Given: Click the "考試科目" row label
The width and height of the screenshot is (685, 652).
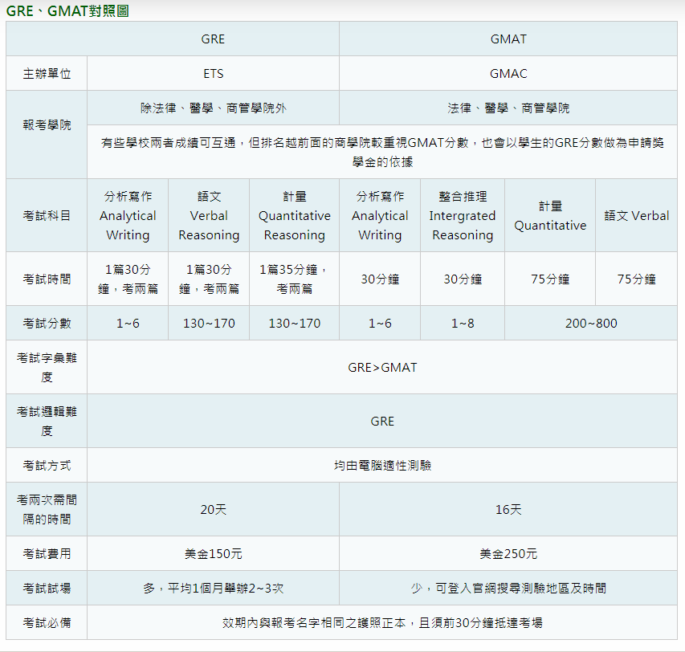Looking at the screenshot, I should (x=47, y=215).
